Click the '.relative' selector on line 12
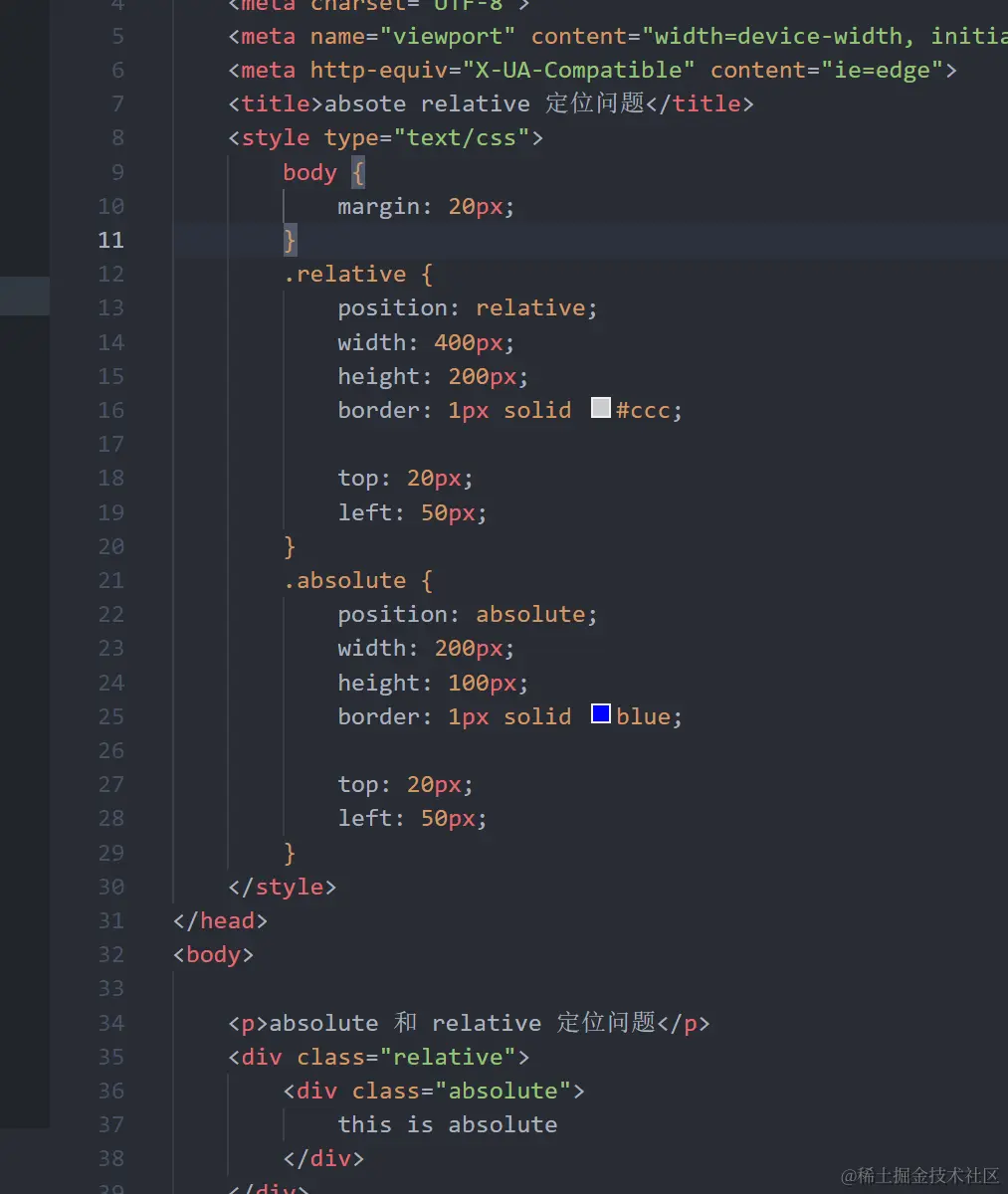The height and width of the screenshot is (1194, 1008). 345,274
